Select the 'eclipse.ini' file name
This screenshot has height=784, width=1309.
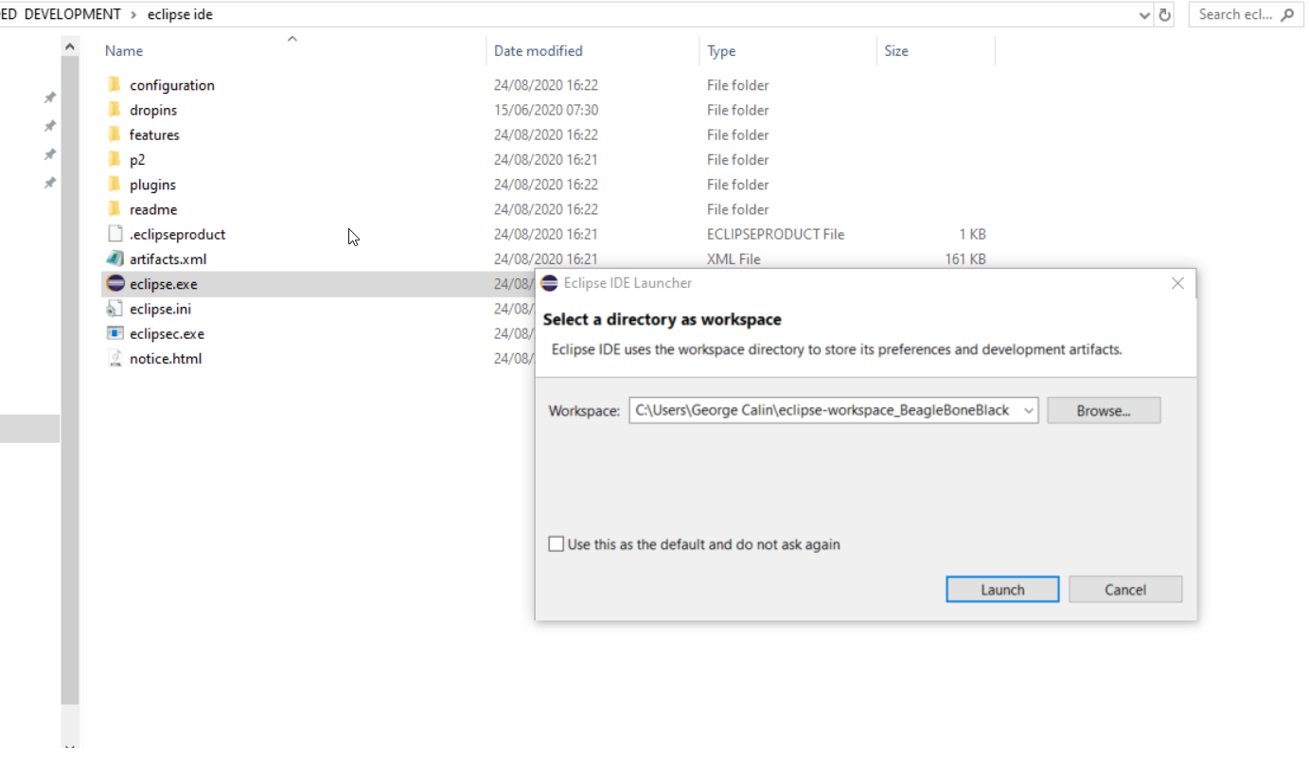click(161, 309)
